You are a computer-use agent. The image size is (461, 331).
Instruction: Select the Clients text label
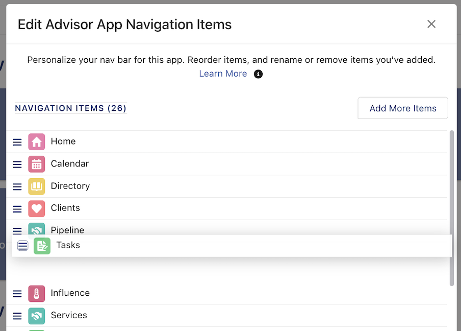click(65, 208)
